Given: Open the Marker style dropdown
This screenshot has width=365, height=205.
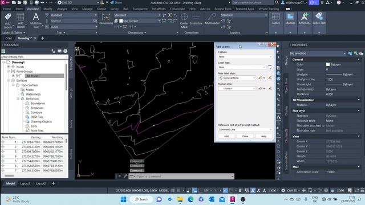Looking at the screenshot, I should pos(237,89).
